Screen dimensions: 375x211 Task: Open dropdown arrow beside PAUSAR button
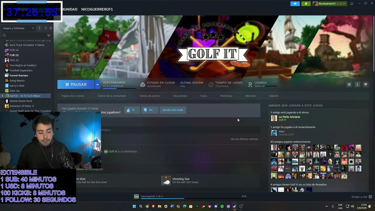click(x=98, y=84)
